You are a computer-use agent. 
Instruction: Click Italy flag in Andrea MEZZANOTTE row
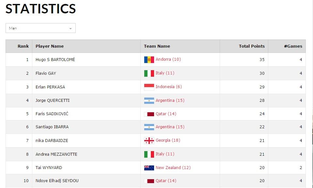tap(149, 154)
